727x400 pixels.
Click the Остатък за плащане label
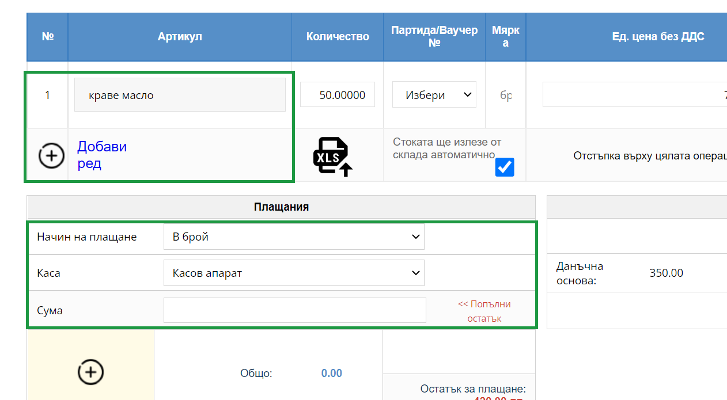pos(473,389)
